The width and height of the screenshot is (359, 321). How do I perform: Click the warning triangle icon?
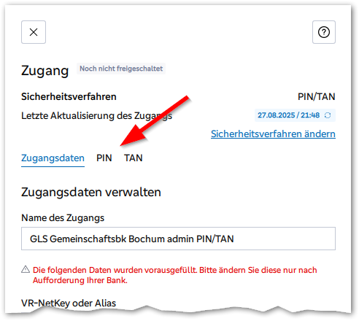point(26,269)
